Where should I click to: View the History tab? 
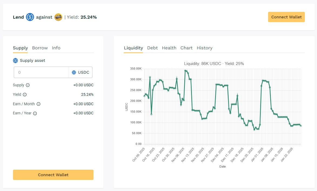pos(204,48)
